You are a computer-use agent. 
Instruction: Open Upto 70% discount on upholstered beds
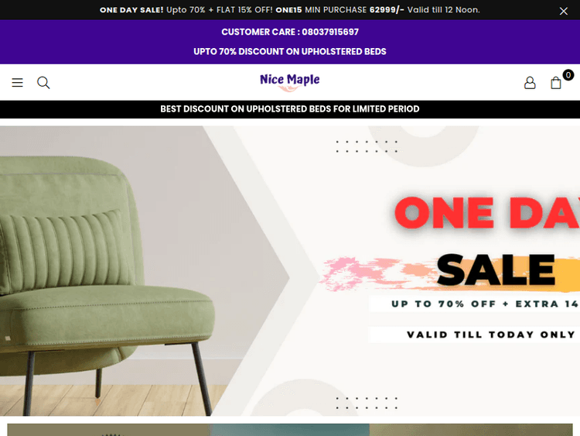tap(290, 51)
